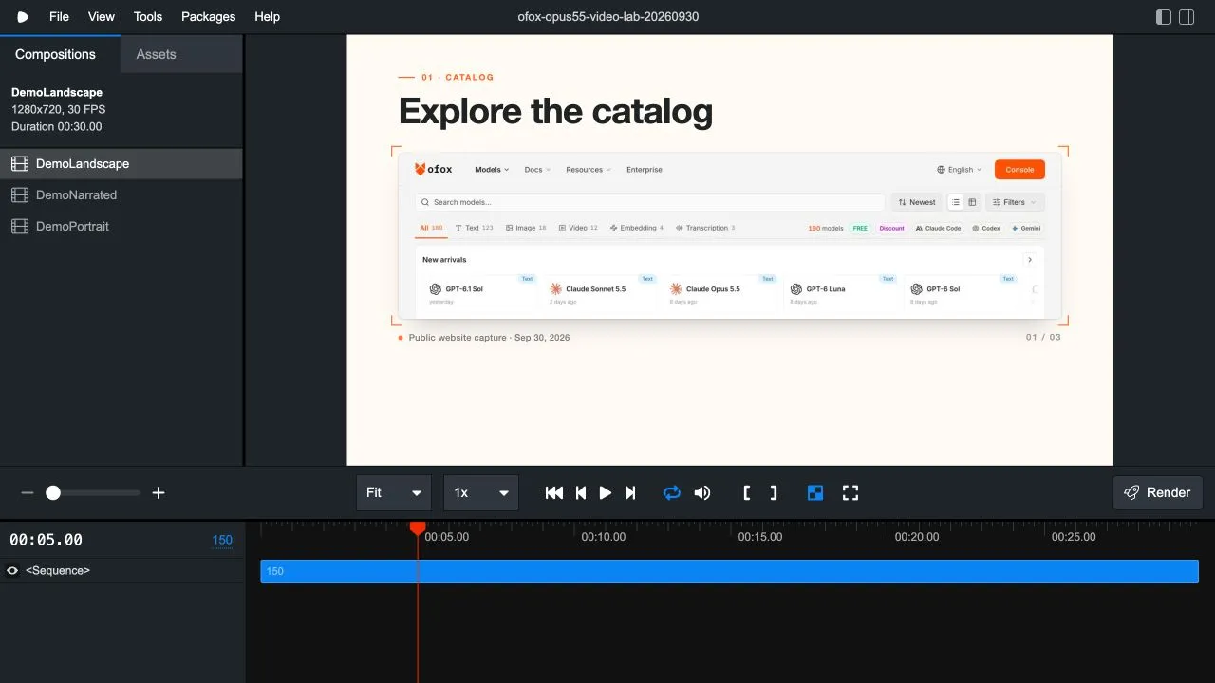Screen dimensions: 1215x683
Task: Click the film icon beside DemoNarrated
Action: [19, 194]
